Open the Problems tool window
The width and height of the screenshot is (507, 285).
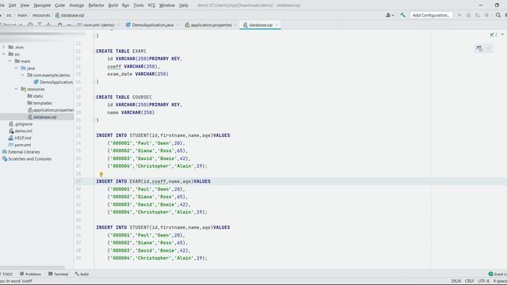point(30,274)
